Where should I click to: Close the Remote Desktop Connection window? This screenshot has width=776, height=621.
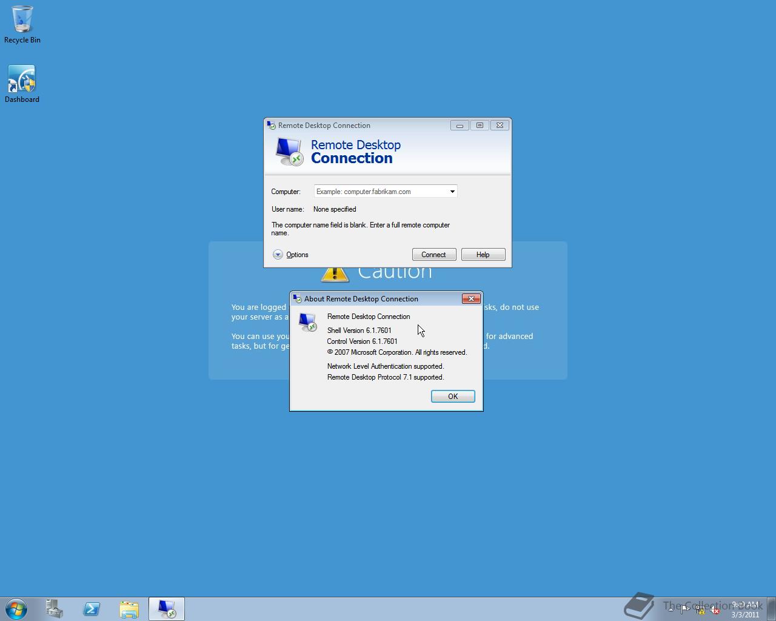[x=500, y=126]
